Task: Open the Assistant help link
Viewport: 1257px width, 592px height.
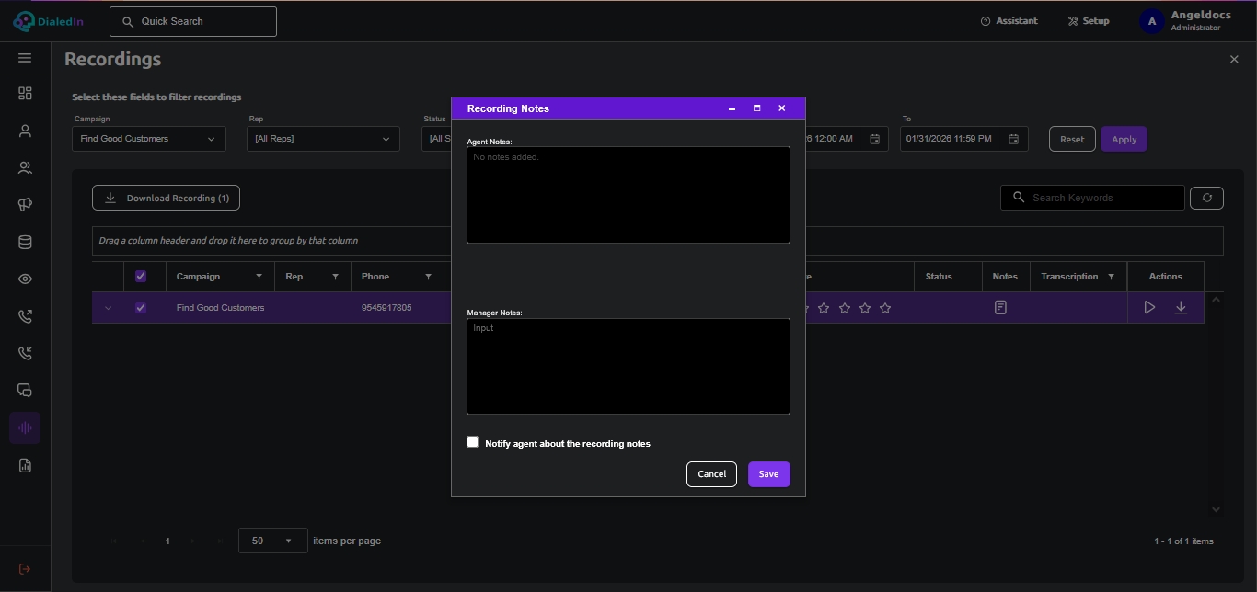Action: [1009, 21]
